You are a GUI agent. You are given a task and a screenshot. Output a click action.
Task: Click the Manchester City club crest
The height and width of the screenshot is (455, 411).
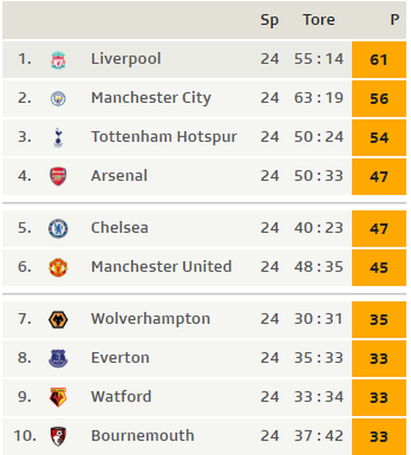[58, 99]
